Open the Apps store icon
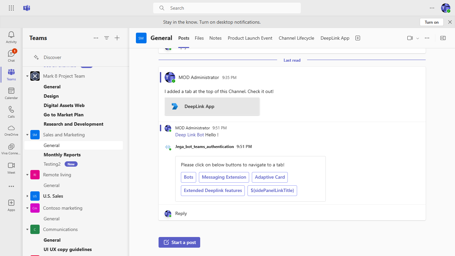 click(x=11, y=205)
